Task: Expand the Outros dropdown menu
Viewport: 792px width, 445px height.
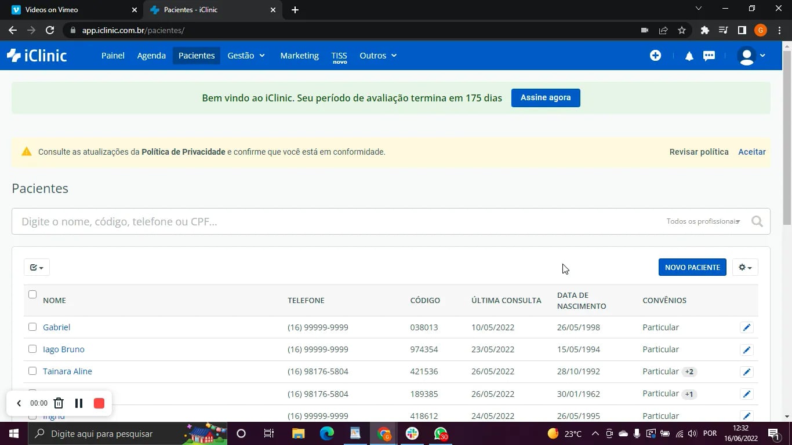Action: [x=378, y=56]
